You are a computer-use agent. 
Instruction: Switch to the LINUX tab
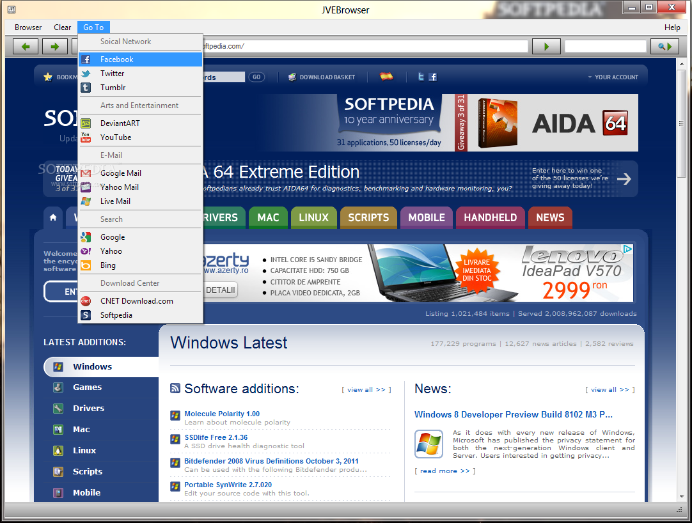click(314, 217)
